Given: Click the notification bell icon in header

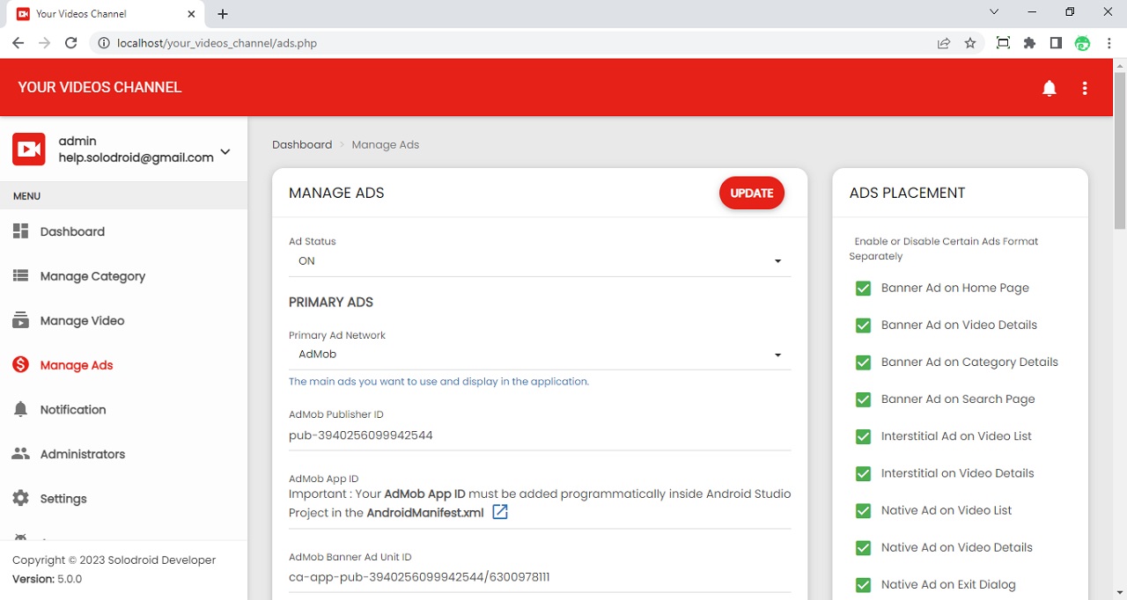Looking at the screenshot, I should (1049, 88).
